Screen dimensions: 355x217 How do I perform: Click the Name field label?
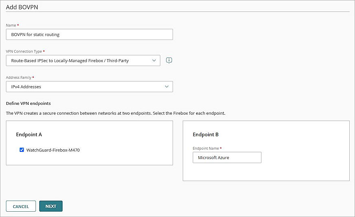pos(11,25)
